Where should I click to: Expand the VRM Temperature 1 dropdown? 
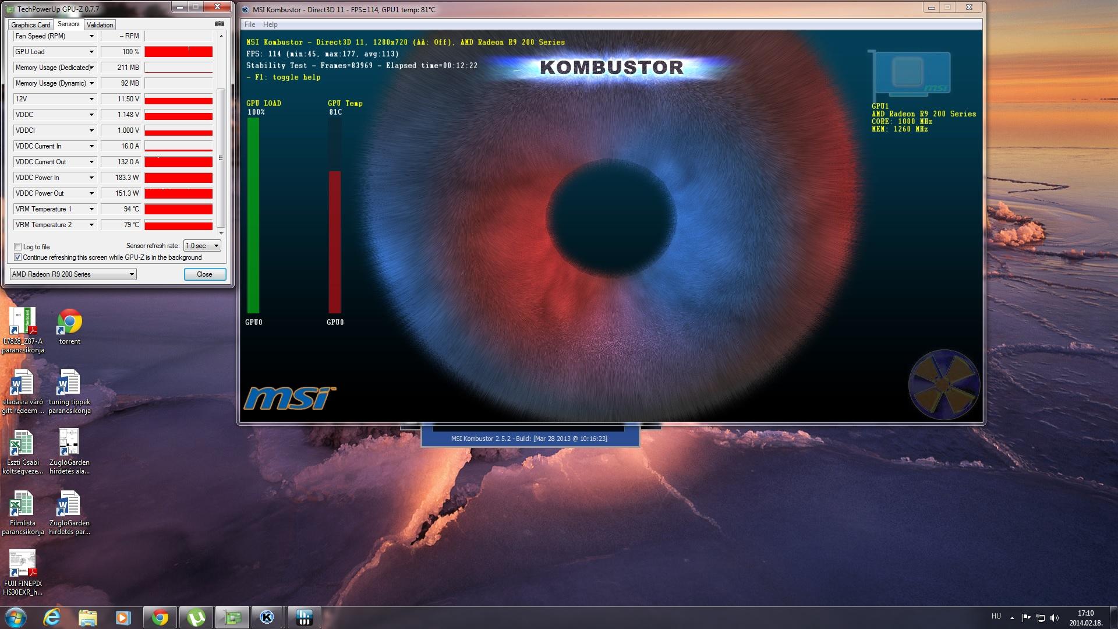pos(91,209)
